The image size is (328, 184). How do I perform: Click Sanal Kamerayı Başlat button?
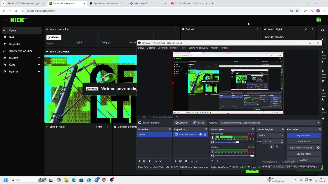pyautogui.click(x=301, y=148)
